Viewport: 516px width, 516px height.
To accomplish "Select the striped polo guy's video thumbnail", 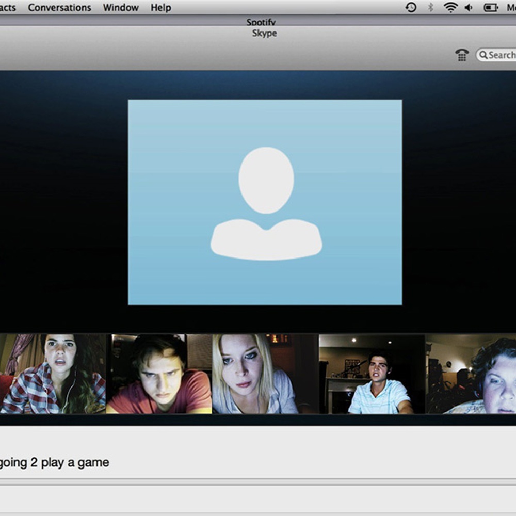I will 372,374.
